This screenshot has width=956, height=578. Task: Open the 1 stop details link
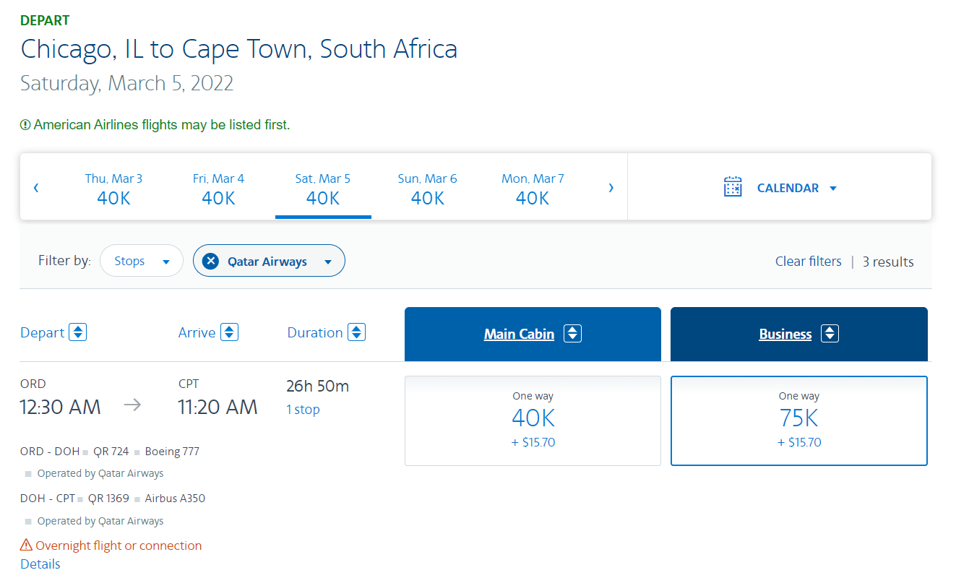click(x=302, y=409)
